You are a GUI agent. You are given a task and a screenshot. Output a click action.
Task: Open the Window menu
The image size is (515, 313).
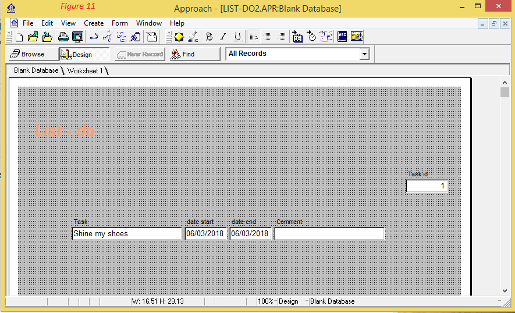pyautogui.click(x=149, y=23)
